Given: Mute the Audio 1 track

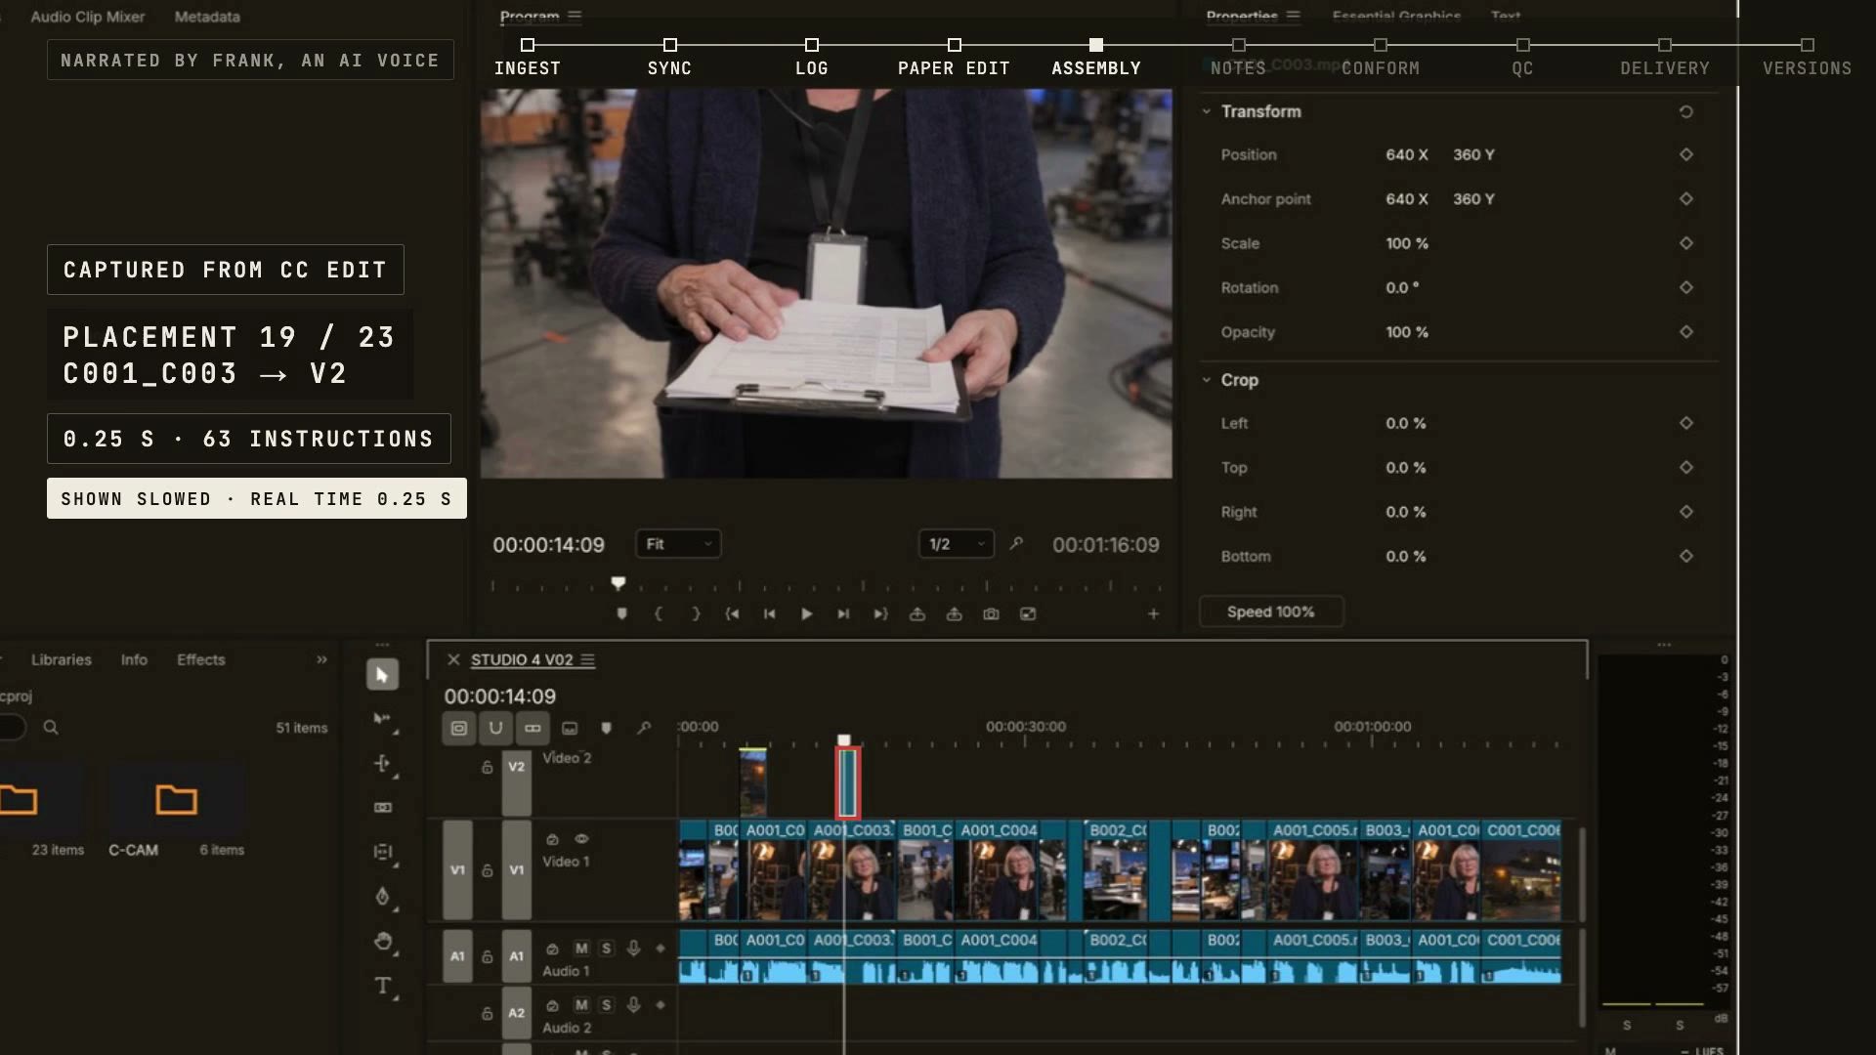Looking at the screenshot, I should (x=581, y=949).
